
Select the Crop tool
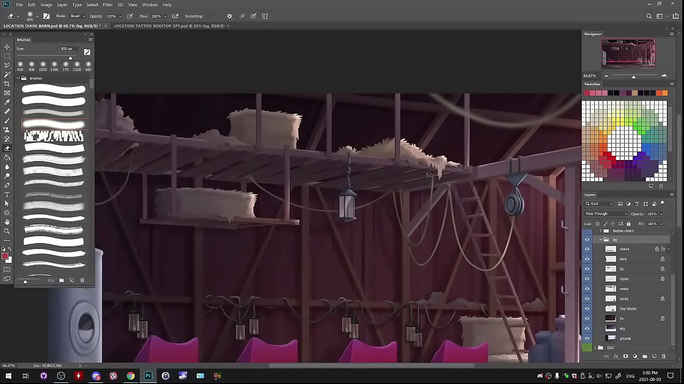click(x=7, y=84)
